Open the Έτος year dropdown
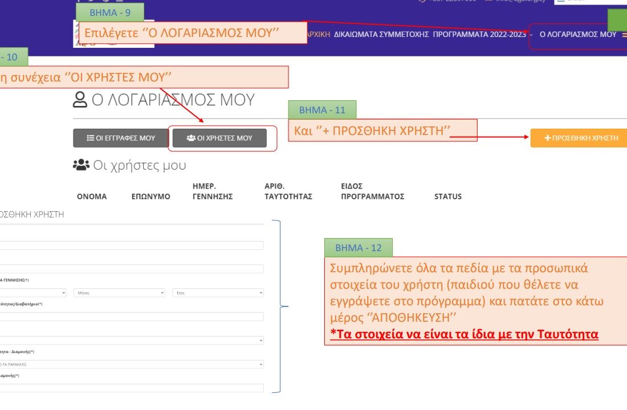 pyautogui.click(x=218, y=293)
